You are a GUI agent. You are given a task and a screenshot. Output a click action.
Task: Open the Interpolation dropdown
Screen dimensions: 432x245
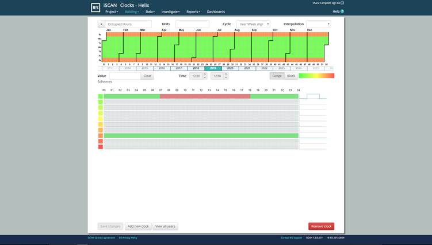pyautogui.click(x=319, y=24)
